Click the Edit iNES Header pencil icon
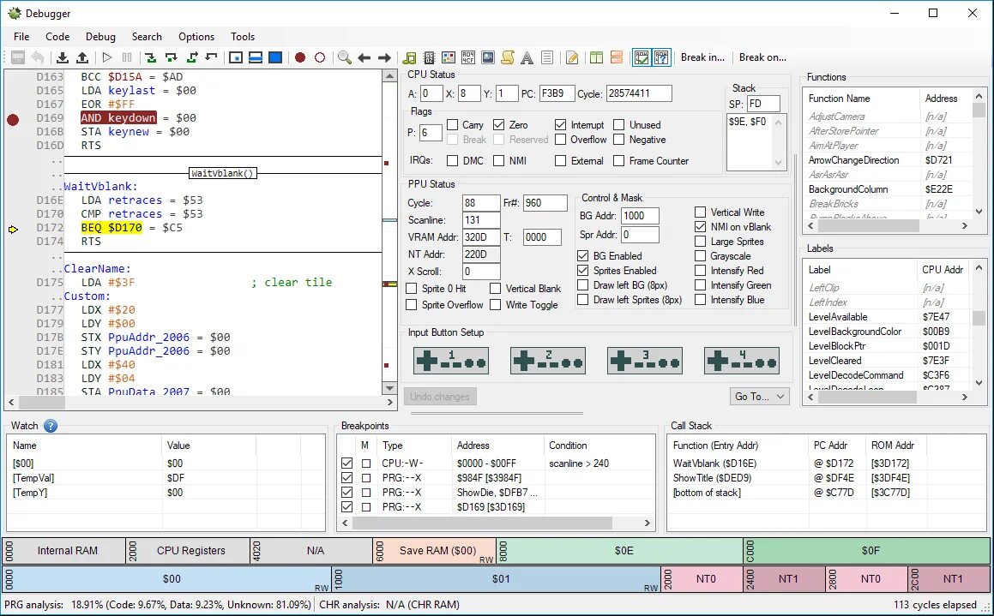Viewport: 994px width, 616px height. point(572,57)
